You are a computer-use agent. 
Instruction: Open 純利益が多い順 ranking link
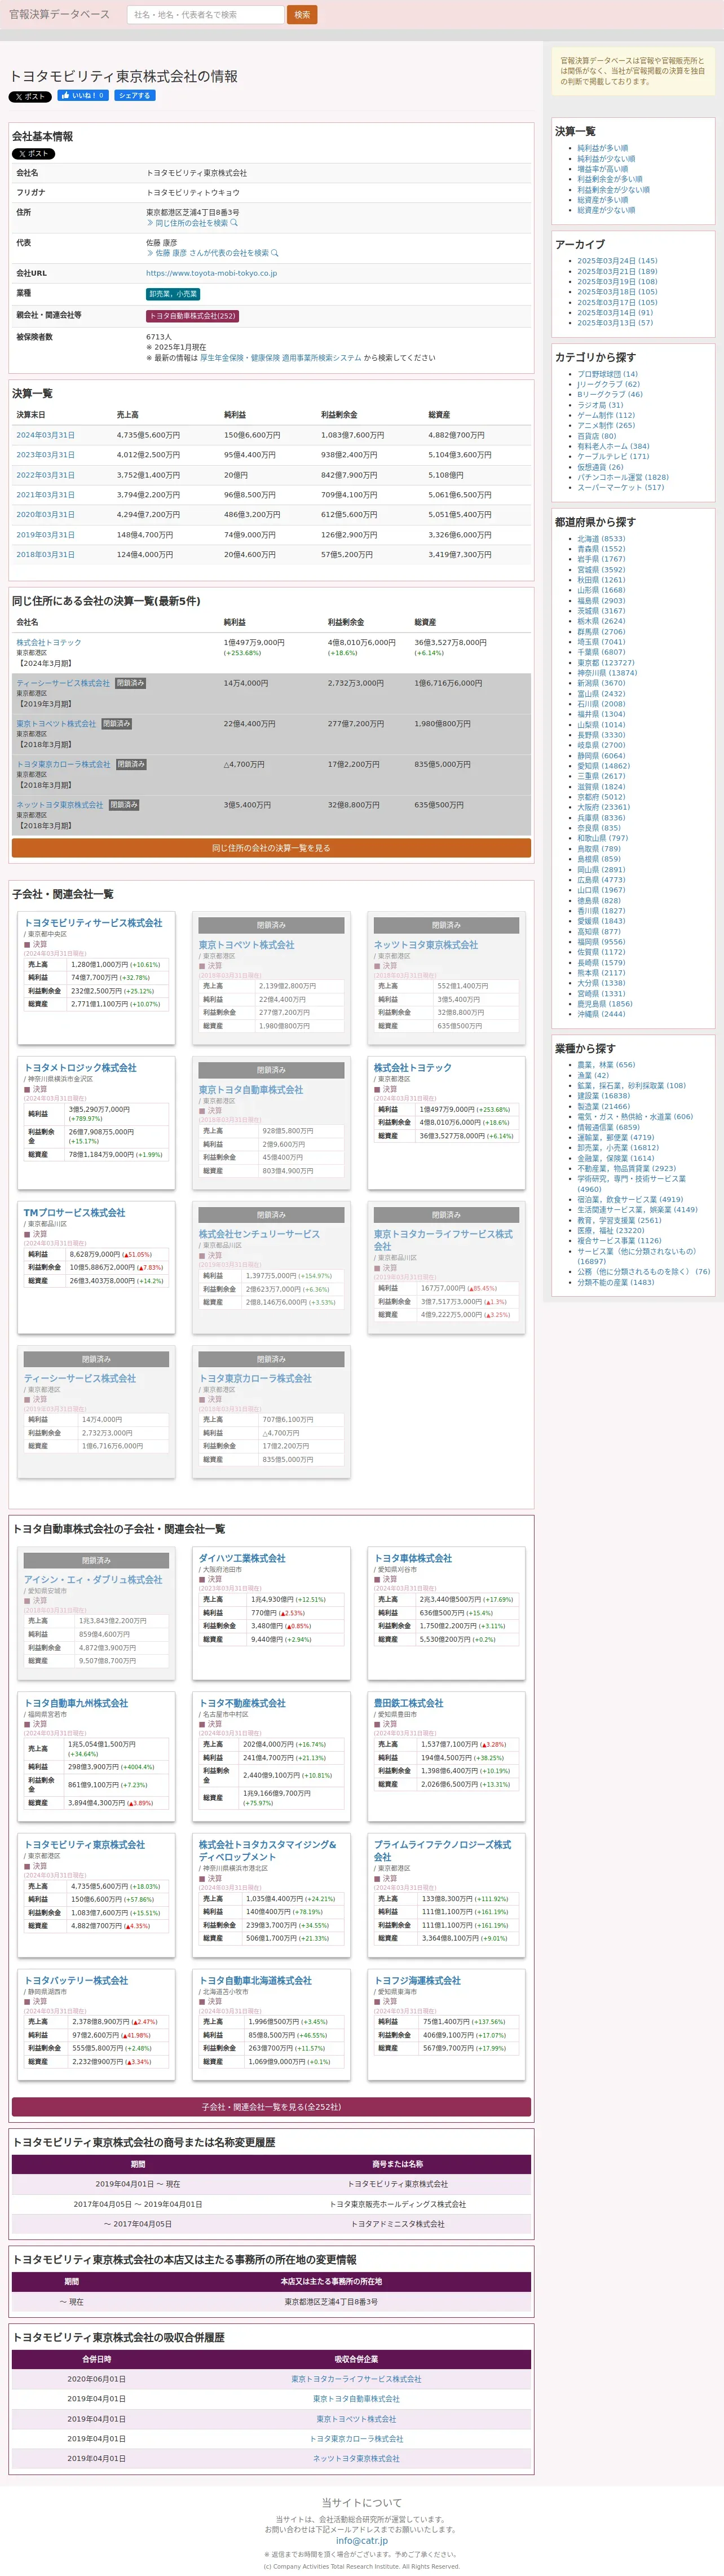(x=603, y=148)
